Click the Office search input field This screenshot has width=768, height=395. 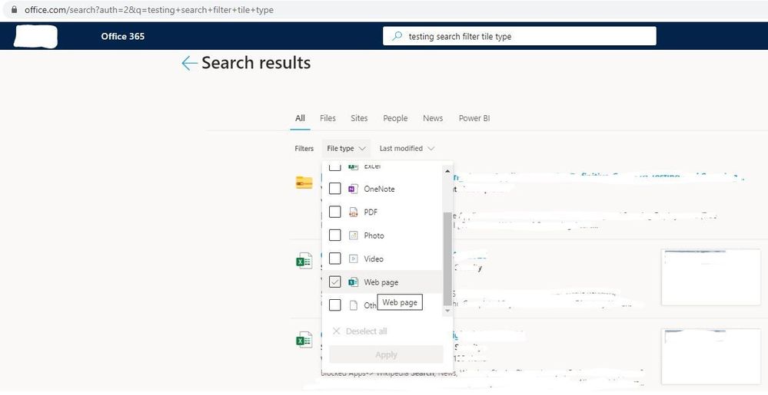pyautogui.click(x=519, y=36)
